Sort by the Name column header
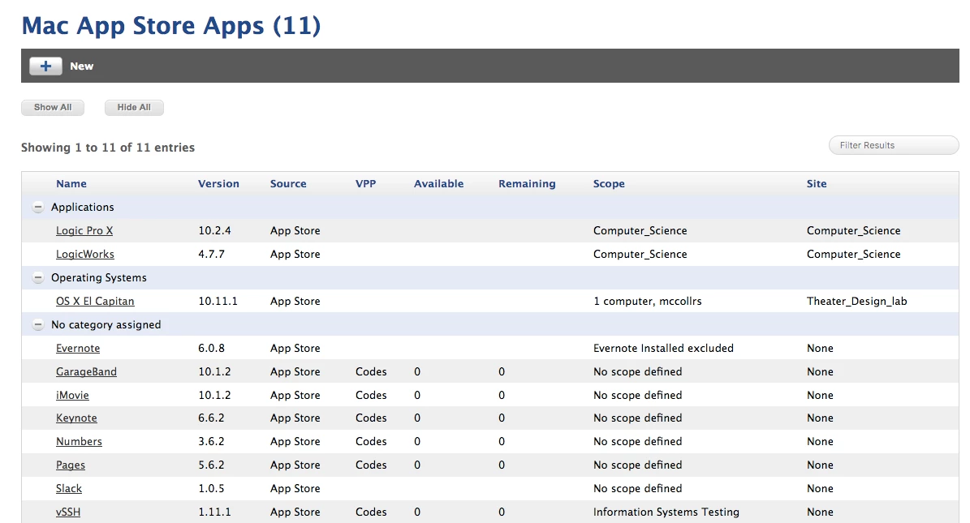Screen dimensions: 970x523 (x=71, y=183)
